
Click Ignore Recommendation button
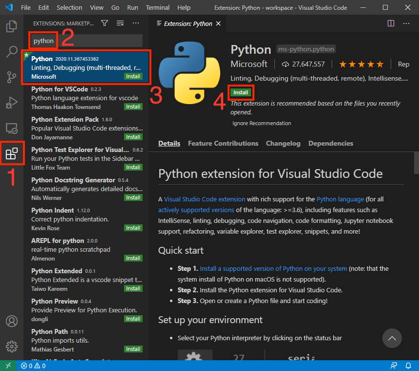pos(262,123)
